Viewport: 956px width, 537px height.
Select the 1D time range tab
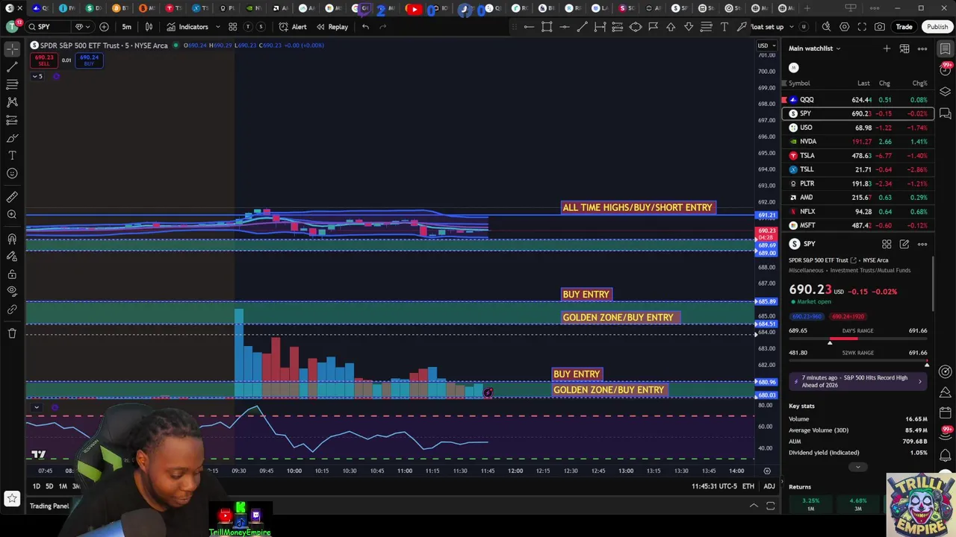click(36, 486)
